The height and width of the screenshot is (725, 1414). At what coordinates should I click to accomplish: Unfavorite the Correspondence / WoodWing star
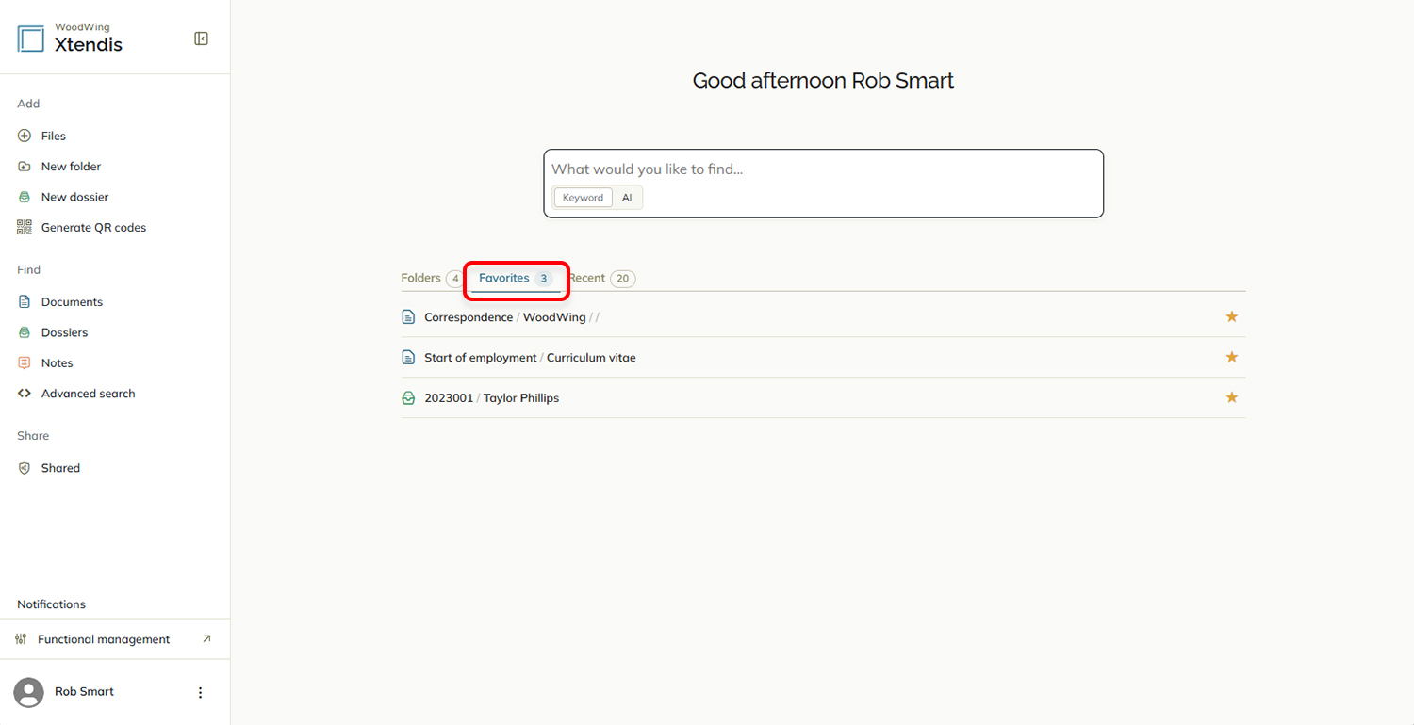pyautogui.click(x=1231, y=316)
